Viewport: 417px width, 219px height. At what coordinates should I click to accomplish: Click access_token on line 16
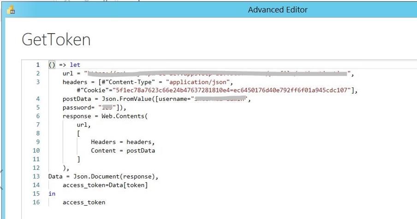coord(84,202)
